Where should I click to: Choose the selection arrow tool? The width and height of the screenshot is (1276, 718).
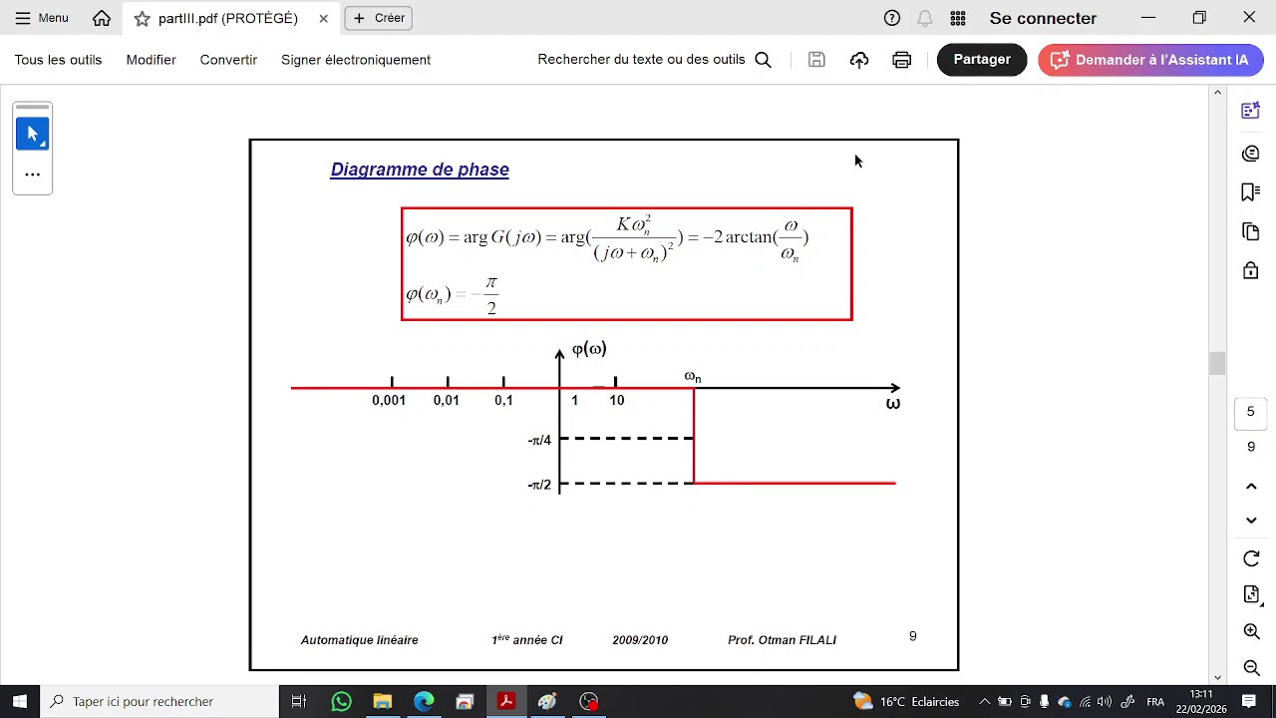click(32, 134)
